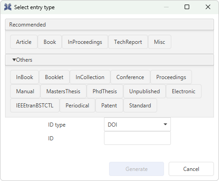Screen dimensions: 219x181
Task: Select the IEEEtranBSTCTL entry type
Action: pyautogui.click(x=35, y=106)
